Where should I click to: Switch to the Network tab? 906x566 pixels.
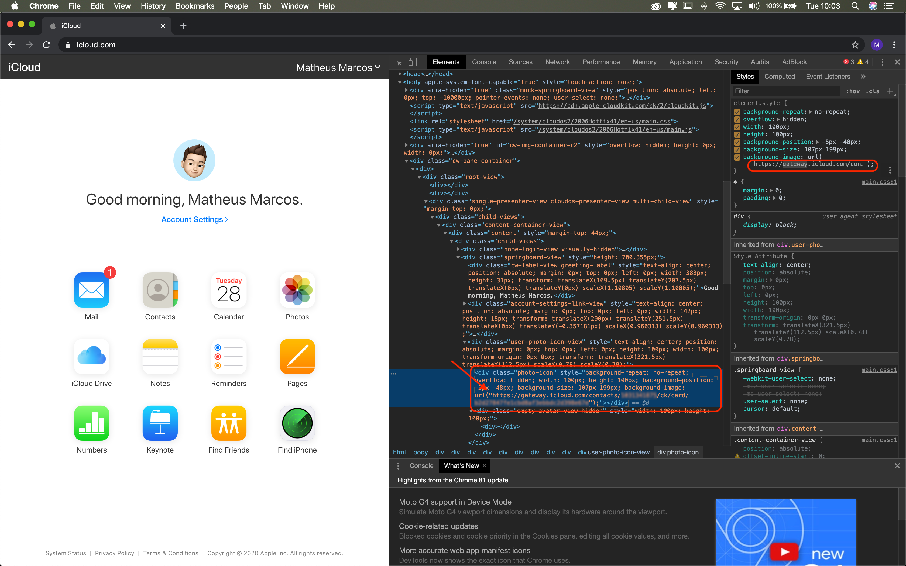point(557,62)
